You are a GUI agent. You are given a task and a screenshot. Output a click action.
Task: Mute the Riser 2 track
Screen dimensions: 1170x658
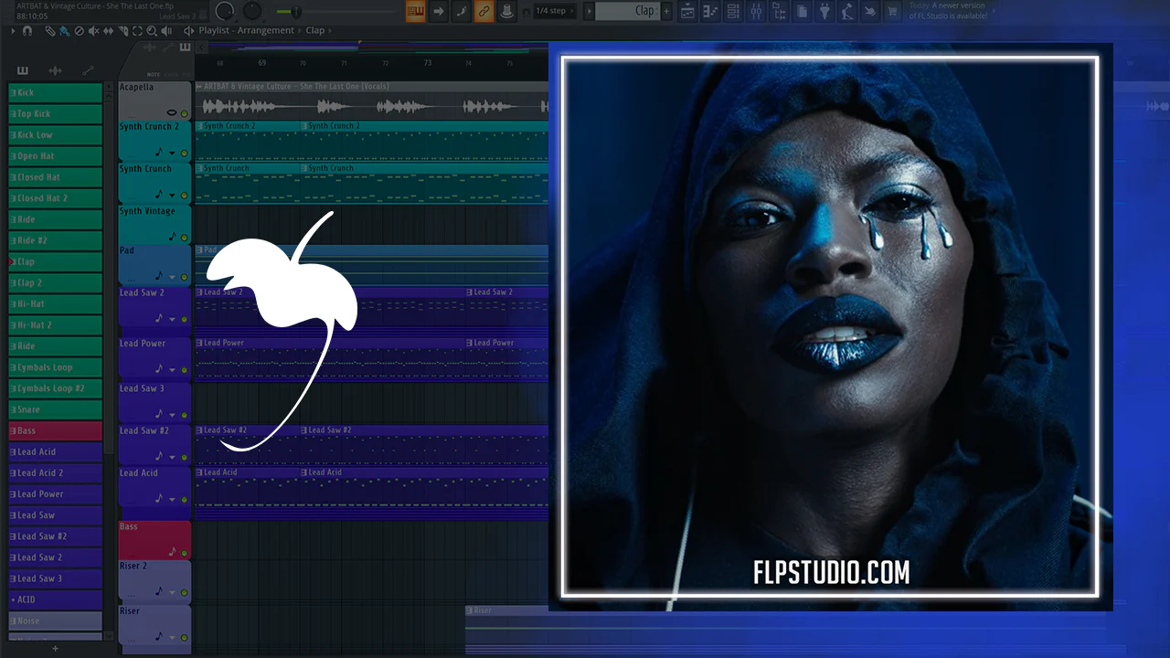pos(184,592)
